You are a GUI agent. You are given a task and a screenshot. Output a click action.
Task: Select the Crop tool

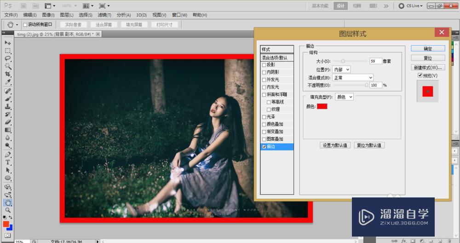click(x=8, y=74)
